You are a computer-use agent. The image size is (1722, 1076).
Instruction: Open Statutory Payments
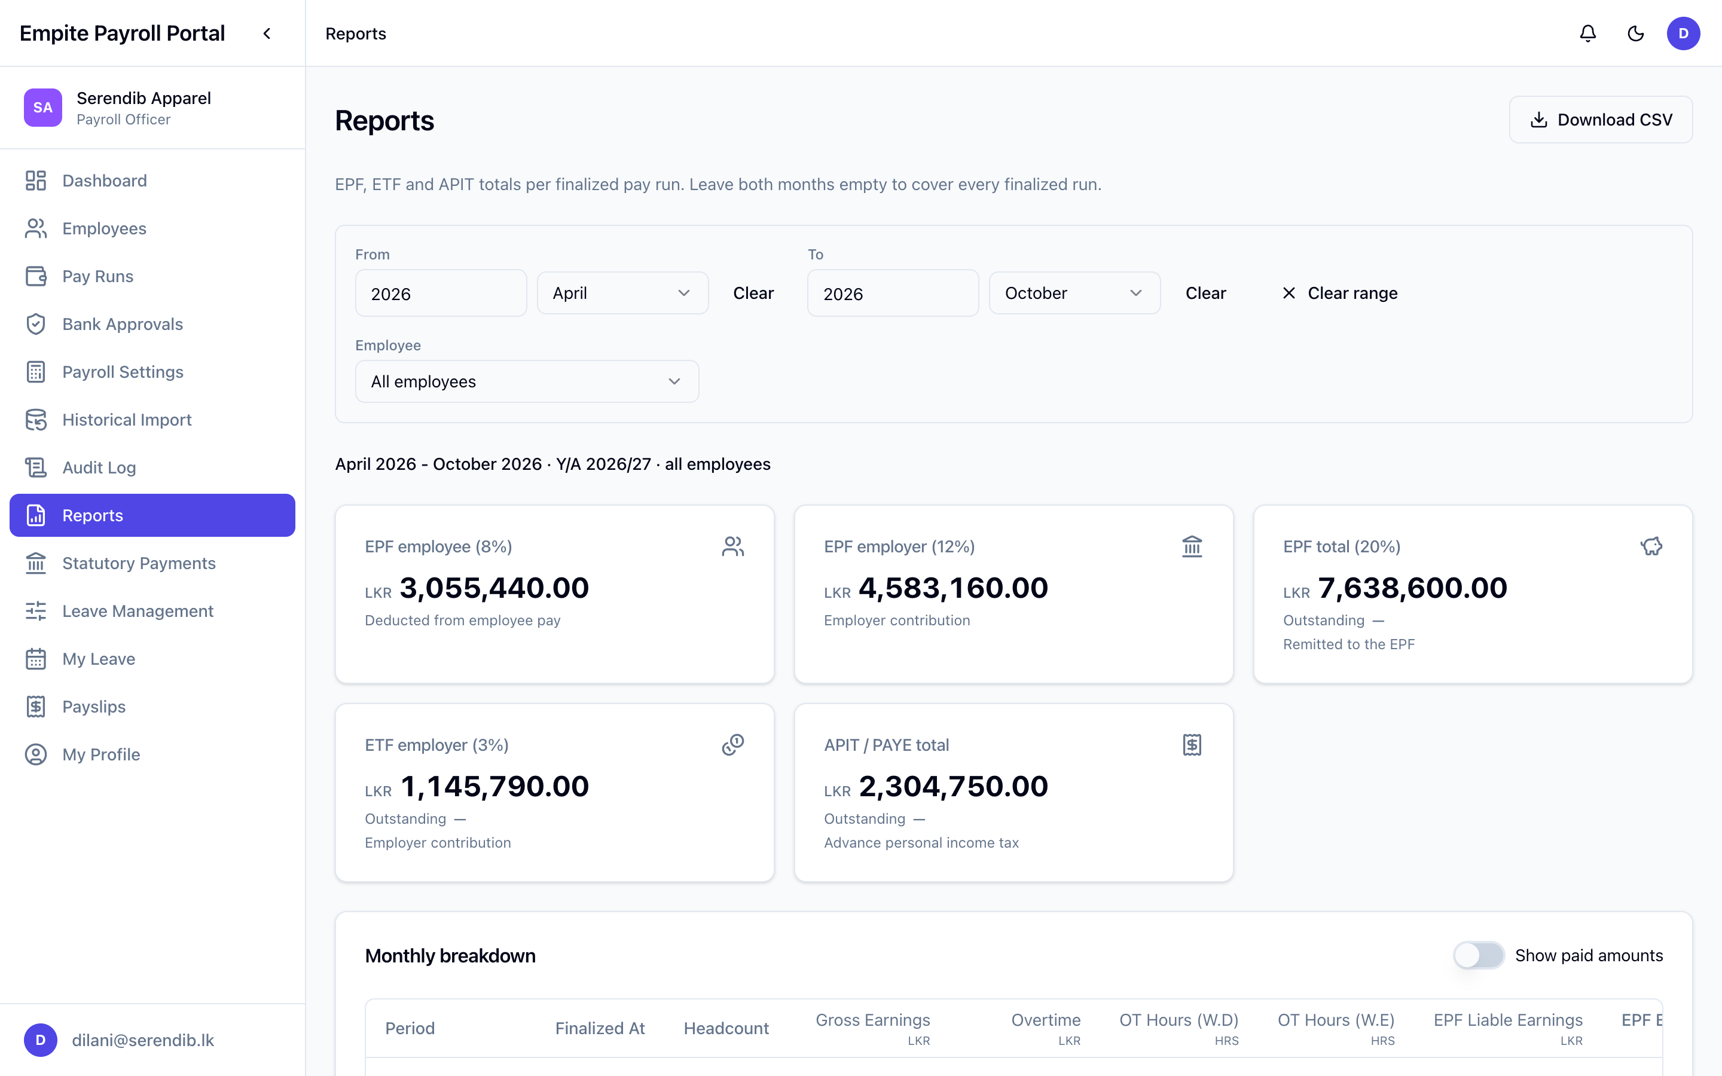click(152, 563)
